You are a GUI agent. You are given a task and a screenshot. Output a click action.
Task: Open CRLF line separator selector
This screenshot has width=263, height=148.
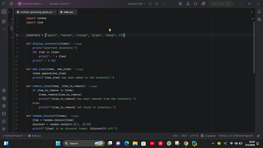(184, 136)
